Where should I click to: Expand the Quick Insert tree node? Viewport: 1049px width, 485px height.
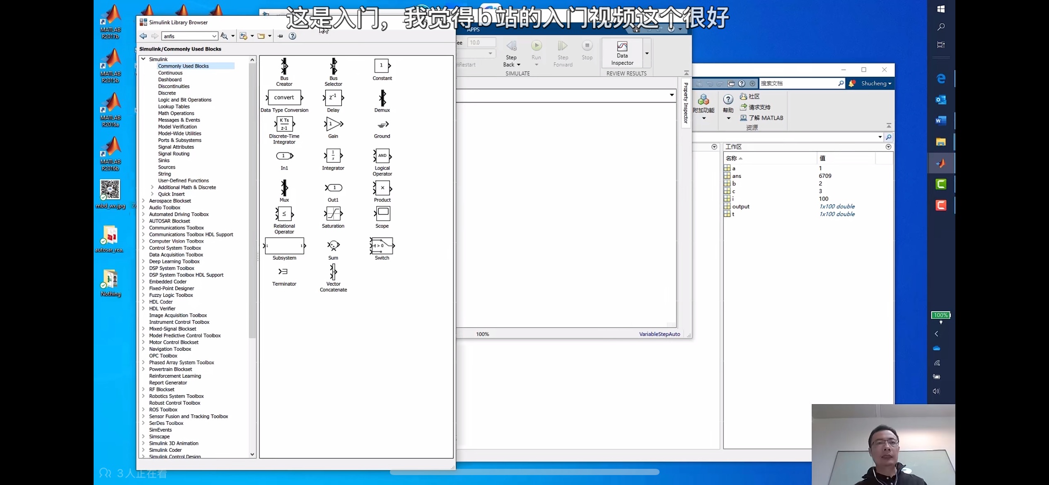(x=152, y=194)
